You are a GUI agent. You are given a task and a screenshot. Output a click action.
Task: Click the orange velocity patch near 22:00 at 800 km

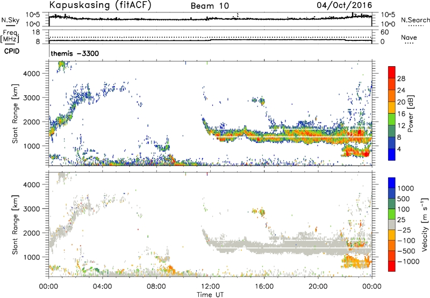356,261
